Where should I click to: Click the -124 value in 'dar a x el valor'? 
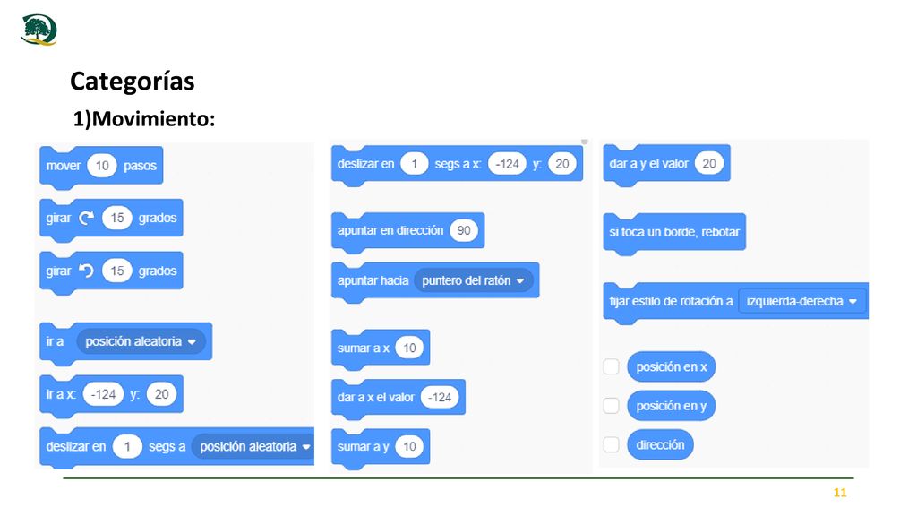click(440, 397)
